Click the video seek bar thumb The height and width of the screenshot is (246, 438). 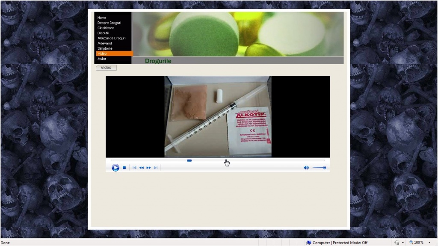click(189, 160)
